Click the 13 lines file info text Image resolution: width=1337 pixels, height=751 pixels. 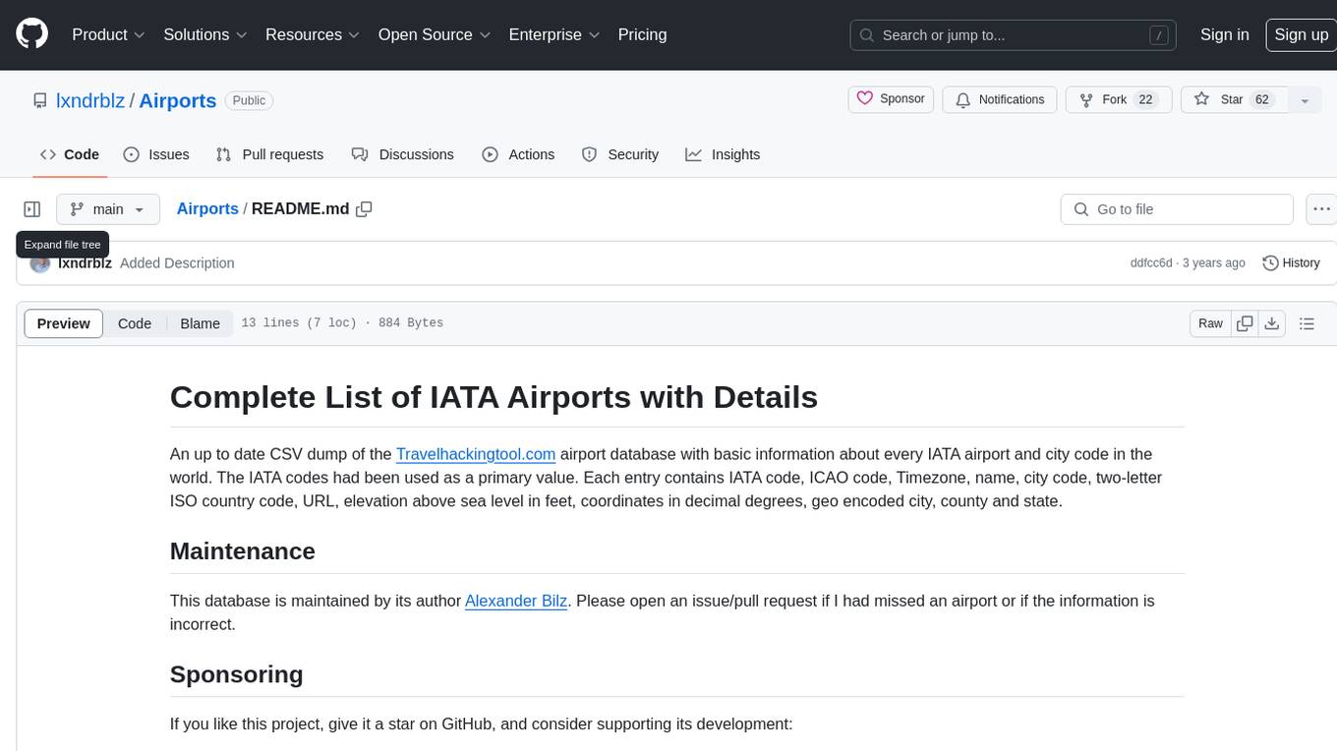coord(342,323)
